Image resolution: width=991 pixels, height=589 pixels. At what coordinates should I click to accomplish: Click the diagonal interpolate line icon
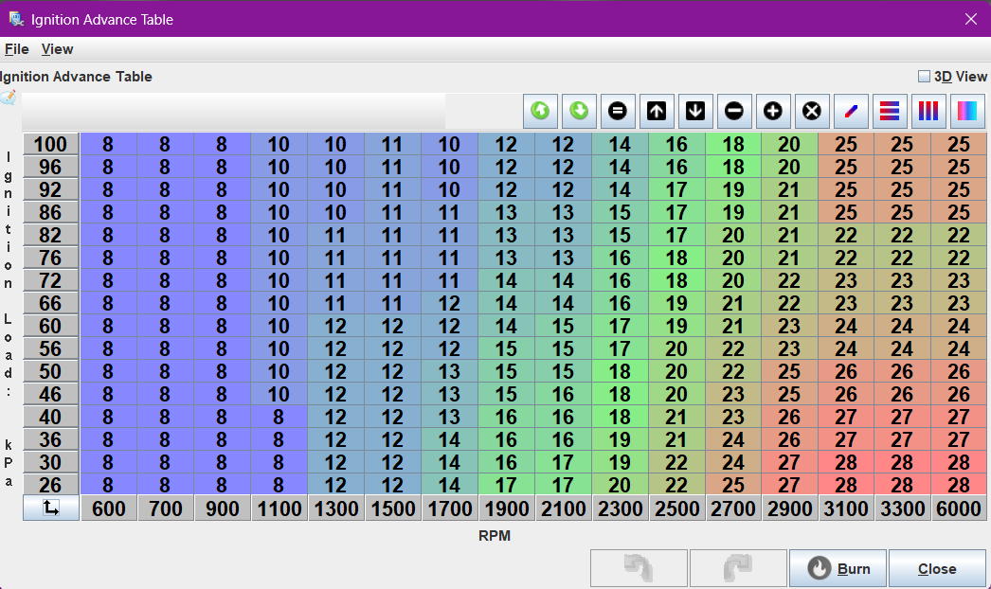[x=851, y=111]
